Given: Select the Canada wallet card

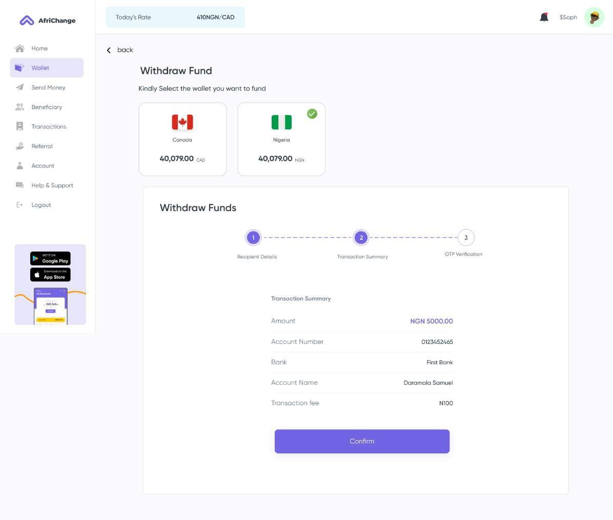Looking at the screenshot, I should 182,139.
